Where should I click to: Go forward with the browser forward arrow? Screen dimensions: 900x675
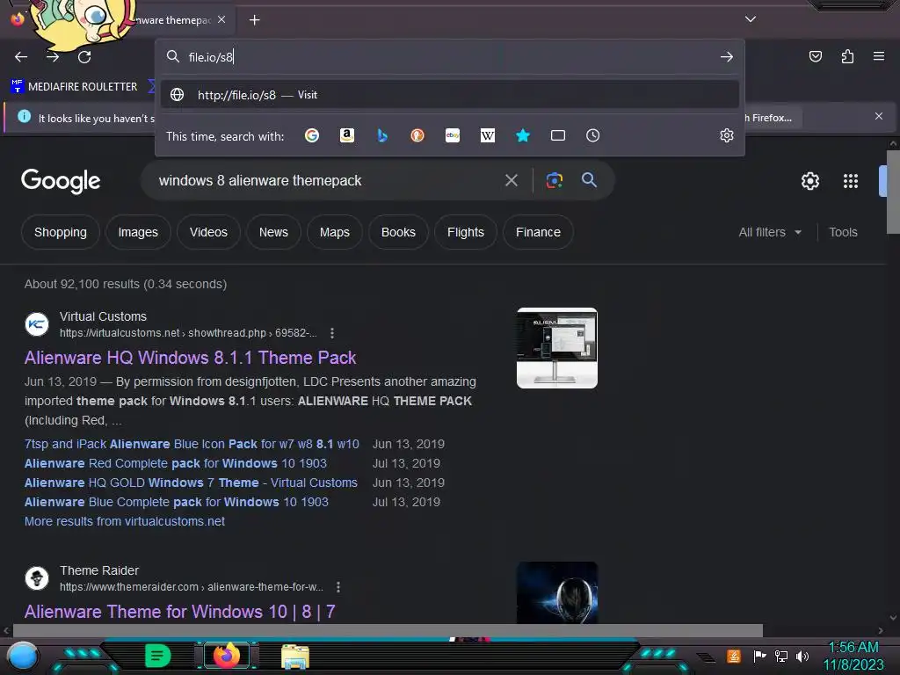click(x=53, y=57)
